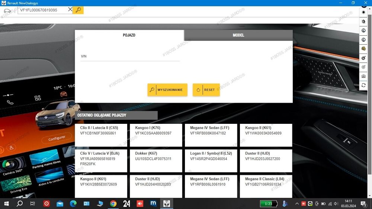Click the yellow chat bubbles sidebar icon

coord(363,49)
